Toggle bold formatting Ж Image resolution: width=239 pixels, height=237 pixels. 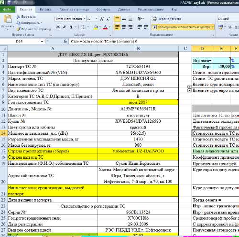pyautogui.click(x=58, y=27)
